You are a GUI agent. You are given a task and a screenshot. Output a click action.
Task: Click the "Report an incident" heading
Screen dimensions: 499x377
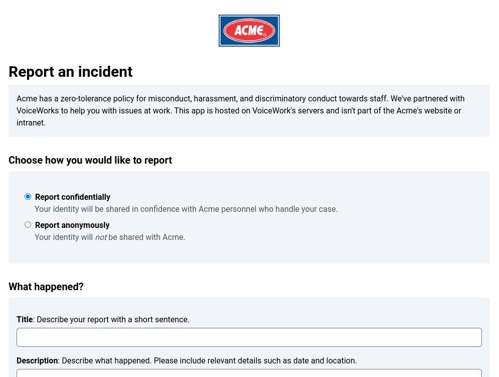71,72
